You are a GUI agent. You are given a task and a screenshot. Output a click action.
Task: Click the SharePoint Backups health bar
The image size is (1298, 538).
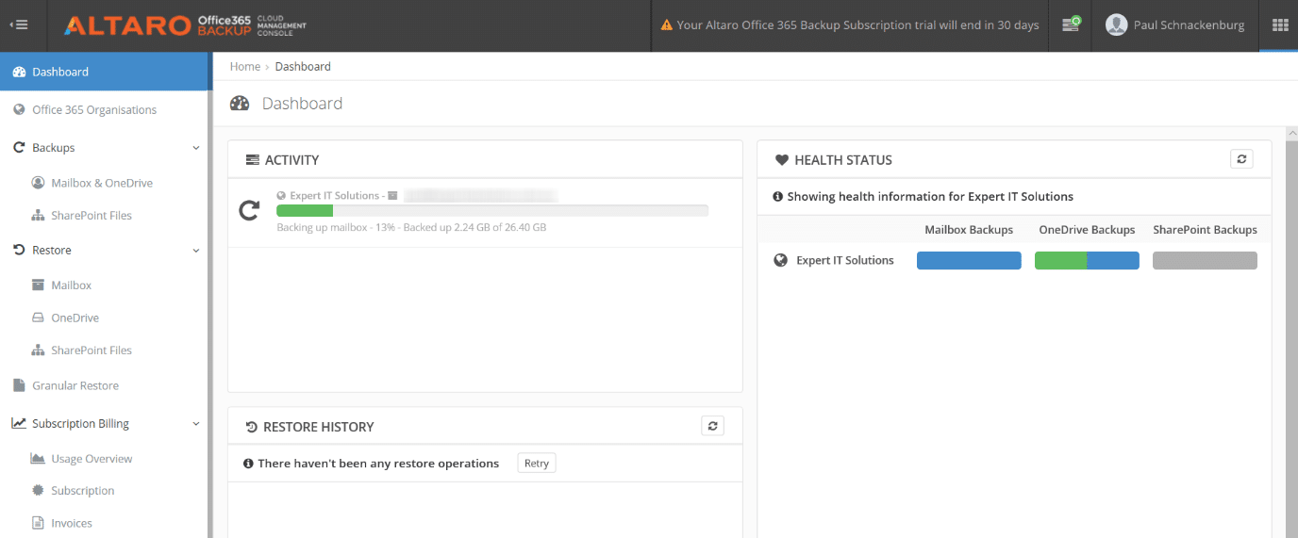pos(1205,261)
